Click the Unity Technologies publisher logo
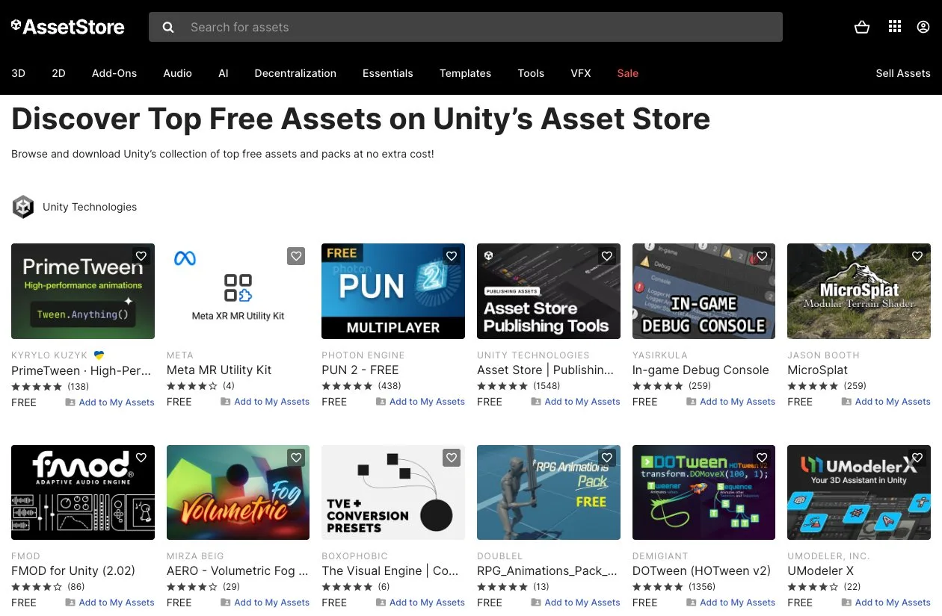 [23, 207]
